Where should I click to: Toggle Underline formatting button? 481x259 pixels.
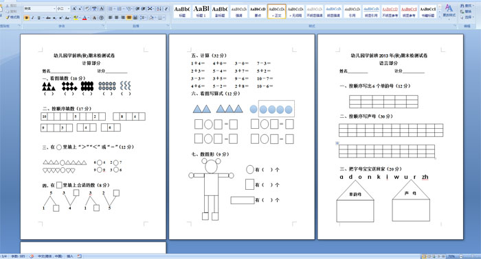click(39, 18)
